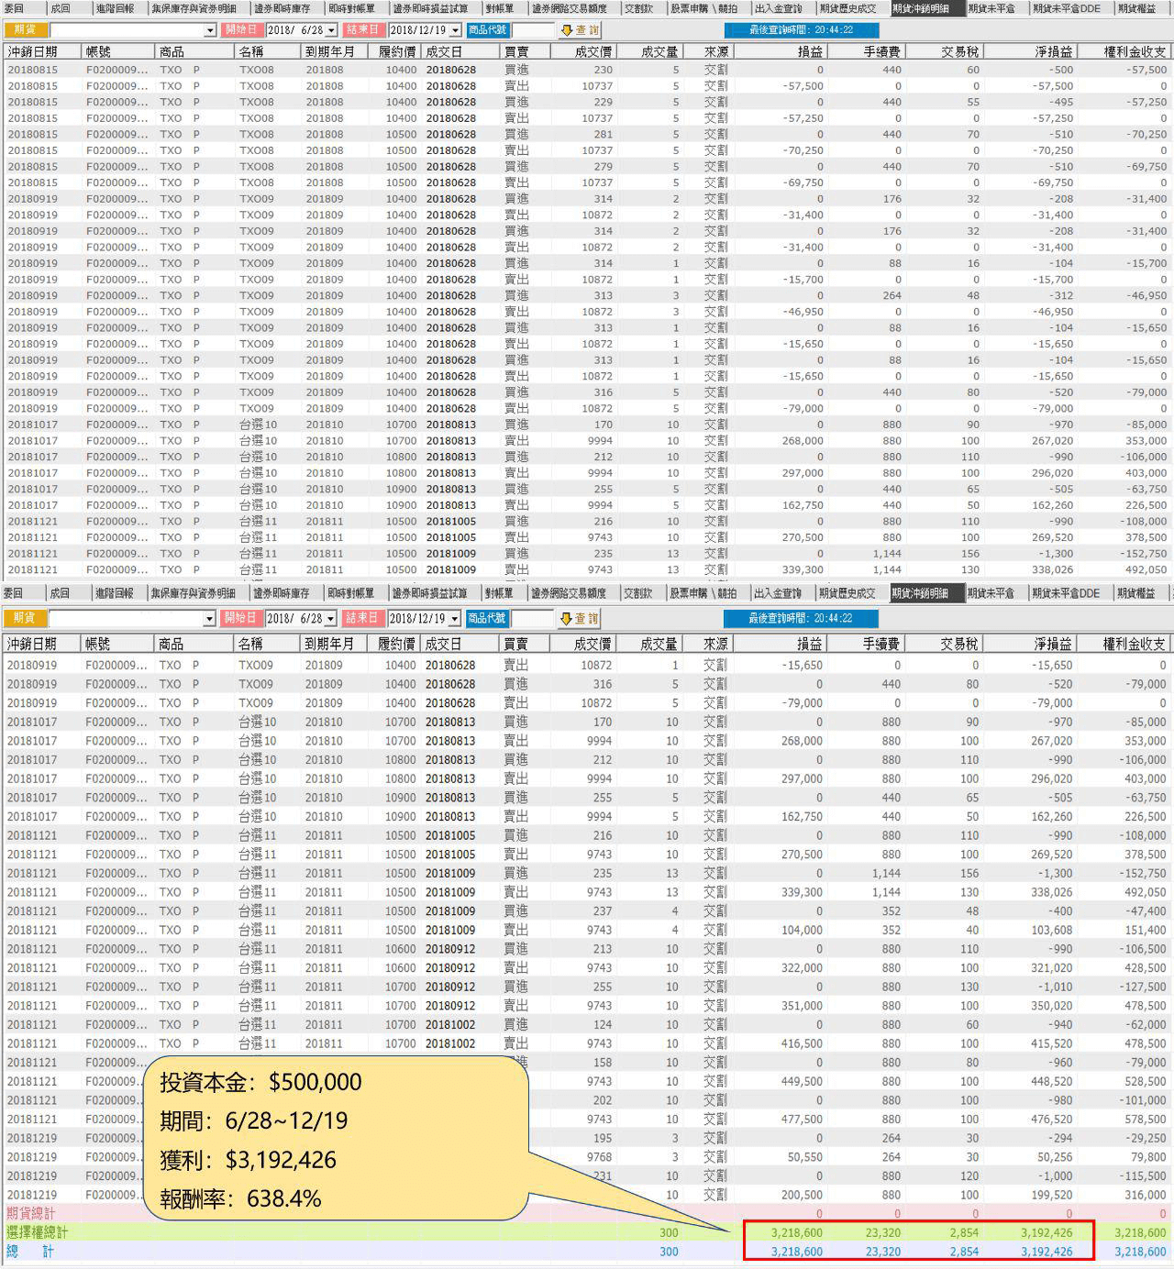
Task: Expand the upper 期貨 account combo box
Action: point(210,30)
